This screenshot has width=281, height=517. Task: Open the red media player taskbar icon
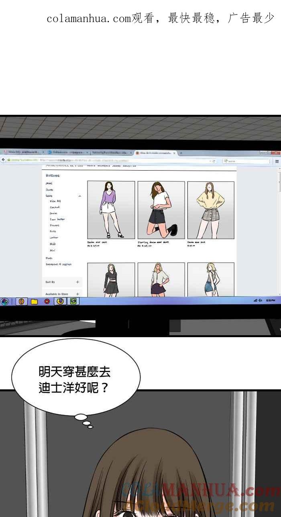(x=47, y=301)
